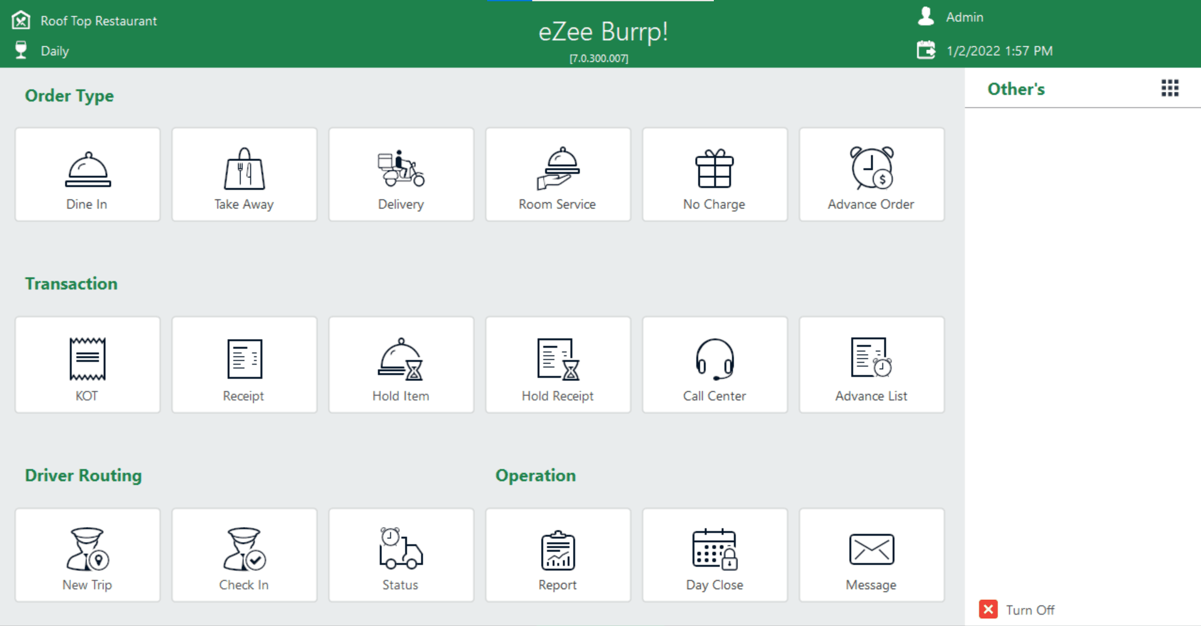
Task: Click the Roof Top Restaurant name
Action: [x=99, y=21]
